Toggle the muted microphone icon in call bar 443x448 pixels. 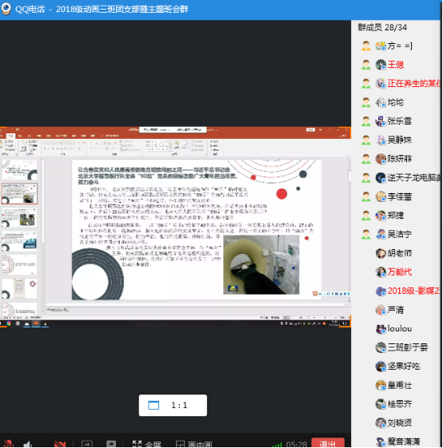pyautogui.click(x=9, y=444)
